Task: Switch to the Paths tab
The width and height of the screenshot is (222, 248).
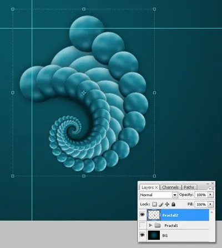Action: pyautogui.click(x=189, y=188)
